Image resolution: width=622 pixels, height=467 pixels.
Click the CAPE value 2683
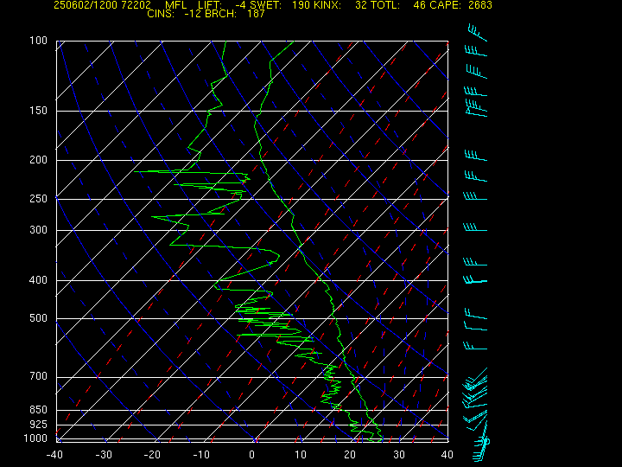point(480,5)
